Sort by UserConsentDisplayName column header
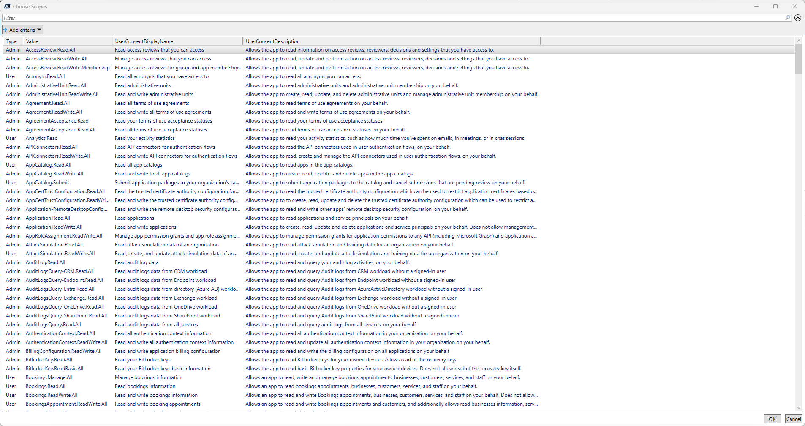Image resolution: width=805 pixels, height=426 pixels. [x=177, y=41]
